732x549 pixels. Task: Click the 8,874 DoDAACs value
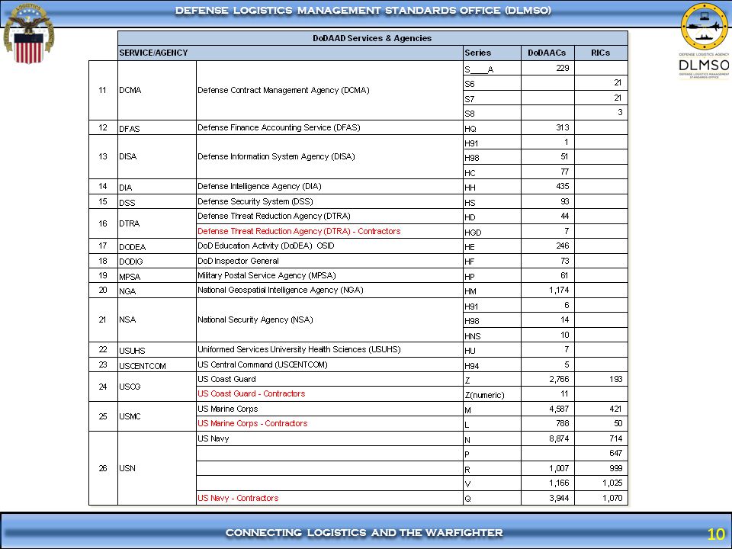(559, 438)
